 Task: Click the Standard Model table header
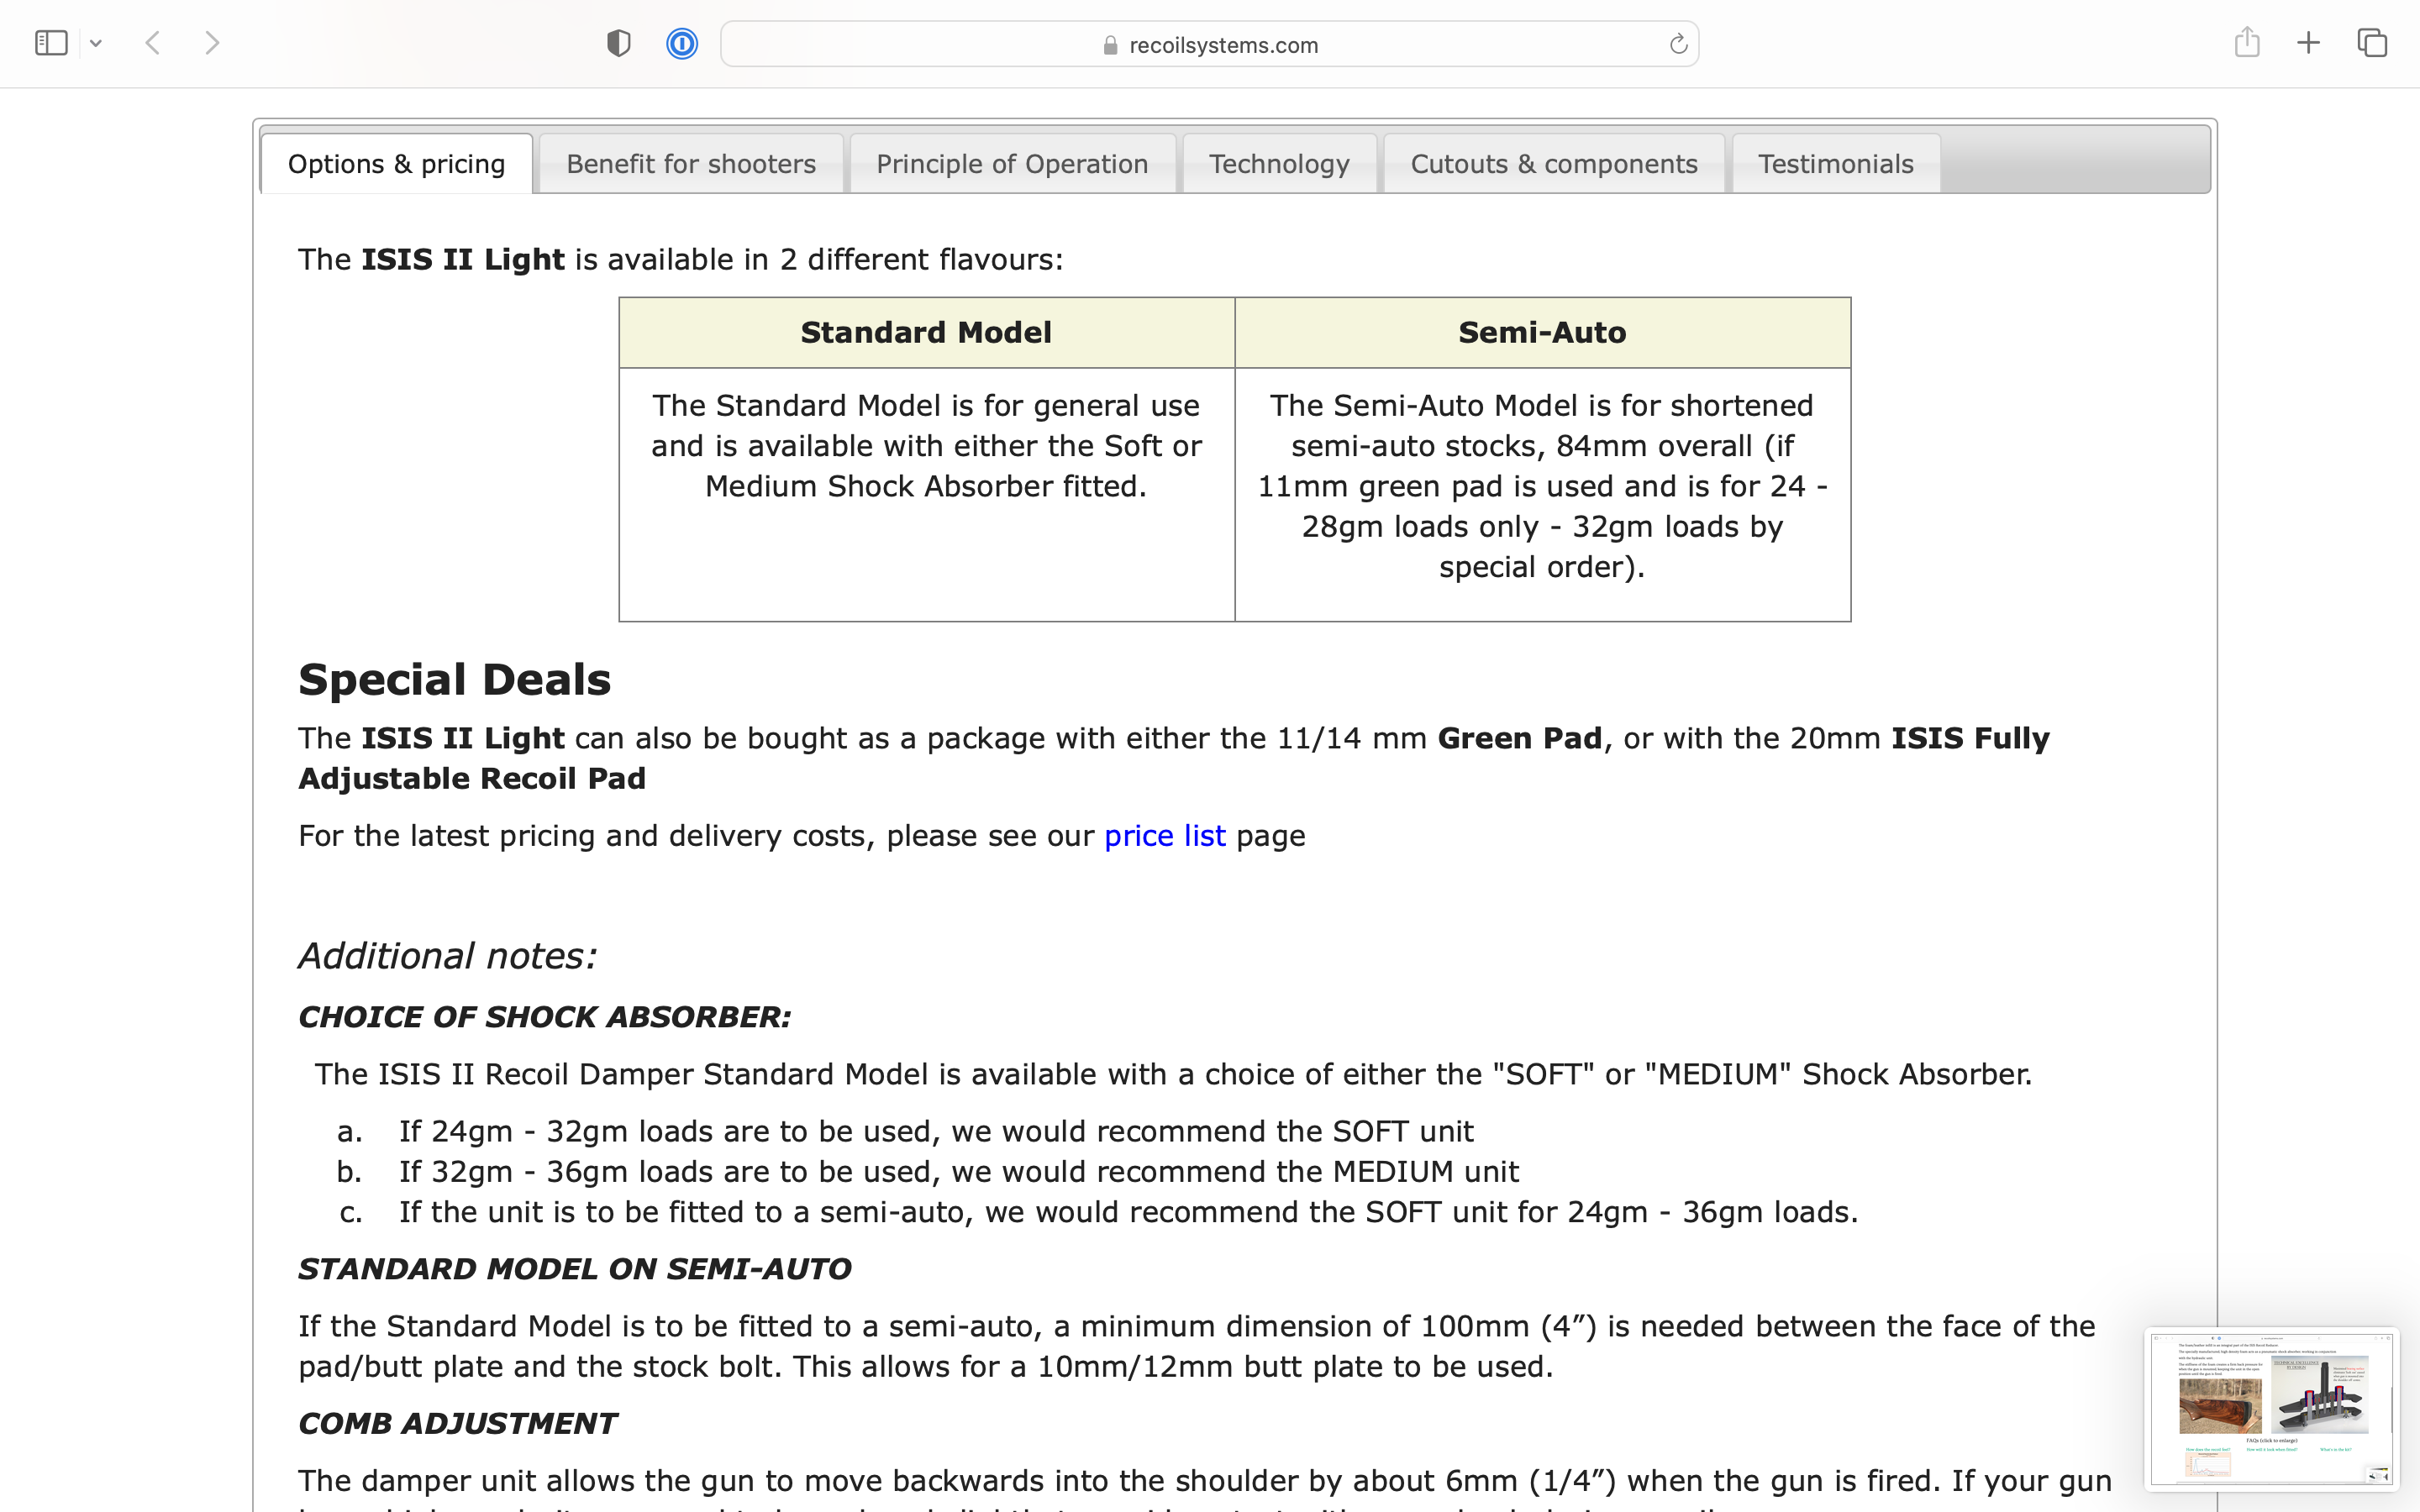[926, 333]
